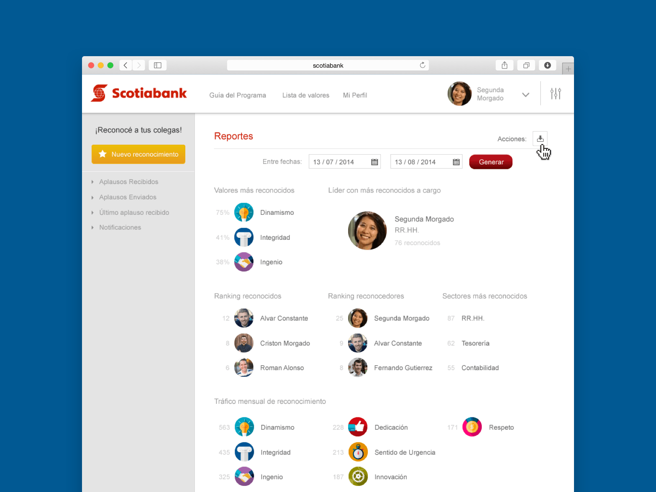Click the Nuevo reconocimiento button
656x492 pixels.
139,154
